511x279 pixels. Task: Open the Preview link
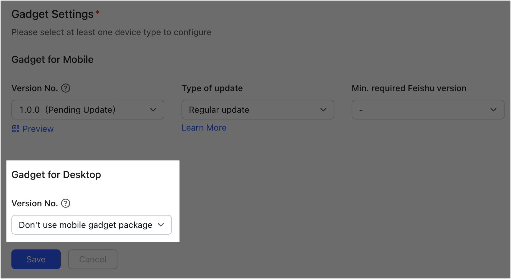point(38,129)
